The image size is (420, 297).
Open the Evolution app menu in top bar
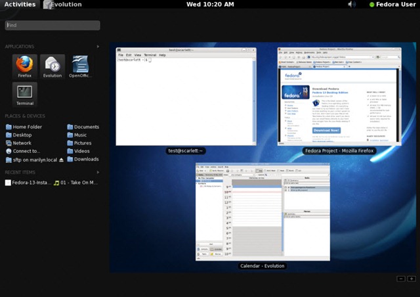(63, 5)
